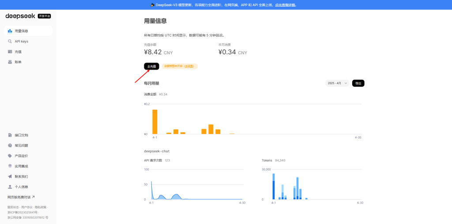Click the UTC time notice text
Viewport: 452px width, 224px height.
pos(185,35)
